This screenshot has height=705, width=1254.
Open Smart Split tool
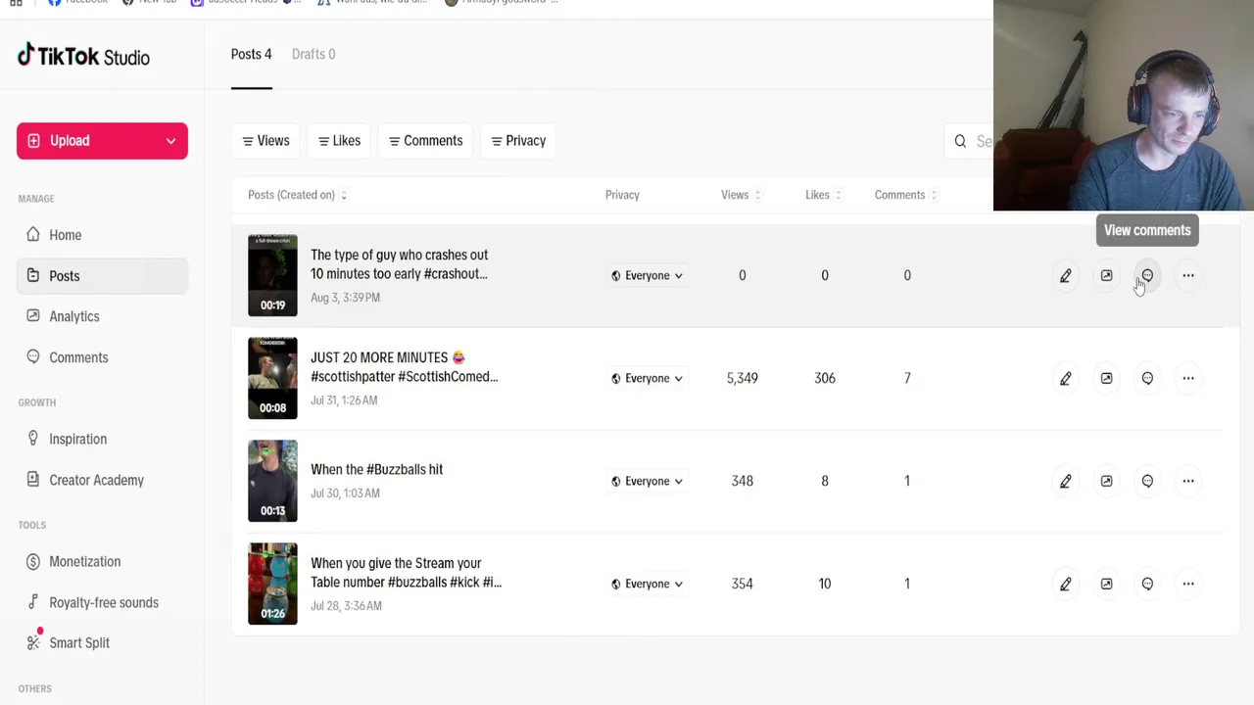pyautogui.click(x=102, y=643)
